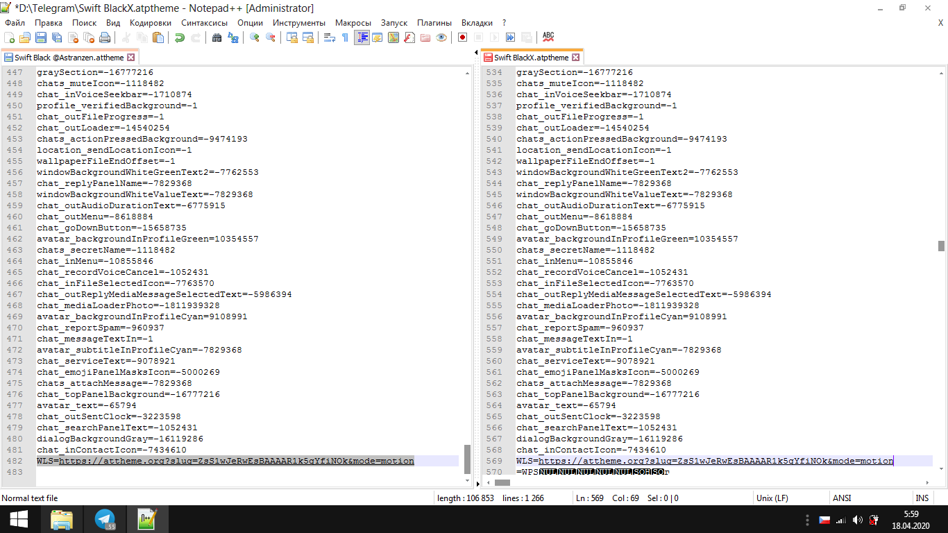This screenshot has height=533, width=948.
Task: Click INS insert mode indicator
Action: tap(922, 498)
